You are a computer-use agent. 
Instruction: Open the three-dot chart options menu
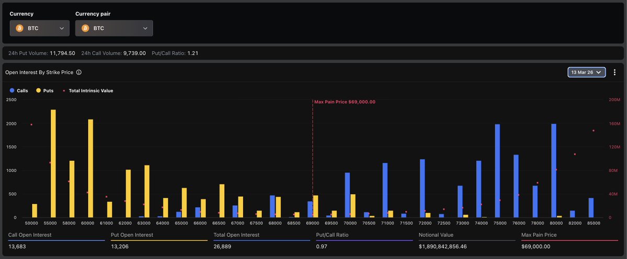coord(614,73)
